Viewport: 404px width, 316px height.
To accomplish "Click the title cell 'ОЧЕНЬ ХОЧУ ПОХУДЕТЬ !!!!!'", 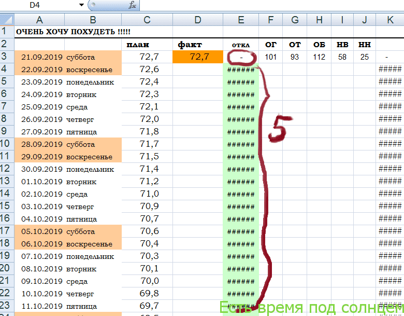I will tap(73, 32).
